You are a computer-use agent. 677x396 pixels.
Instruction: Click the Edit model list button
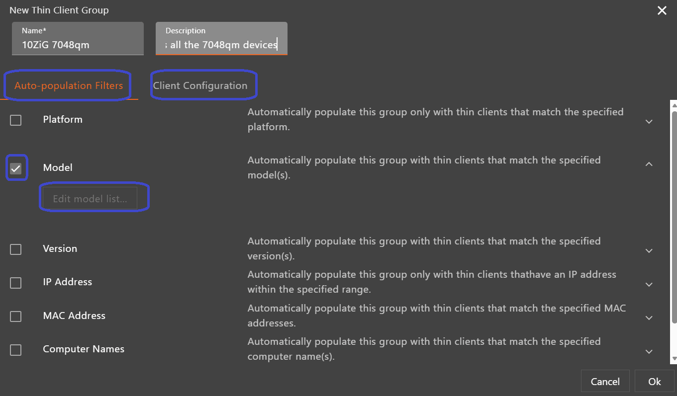[x=90, y=199]
